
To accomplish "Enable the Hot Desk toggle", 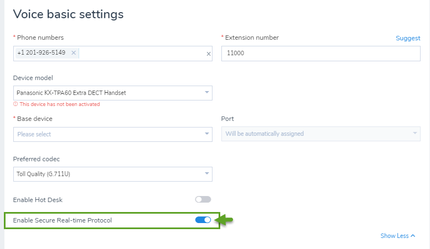I will 203,199.
